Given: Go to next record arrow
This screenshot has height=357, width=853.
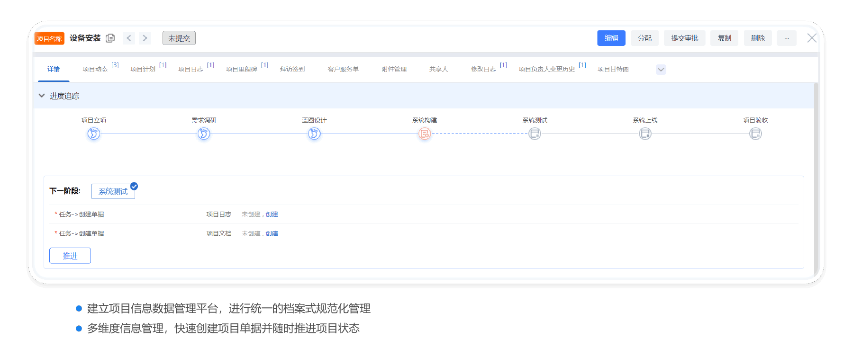Looking at the screenshot, I should click(145, 38).
